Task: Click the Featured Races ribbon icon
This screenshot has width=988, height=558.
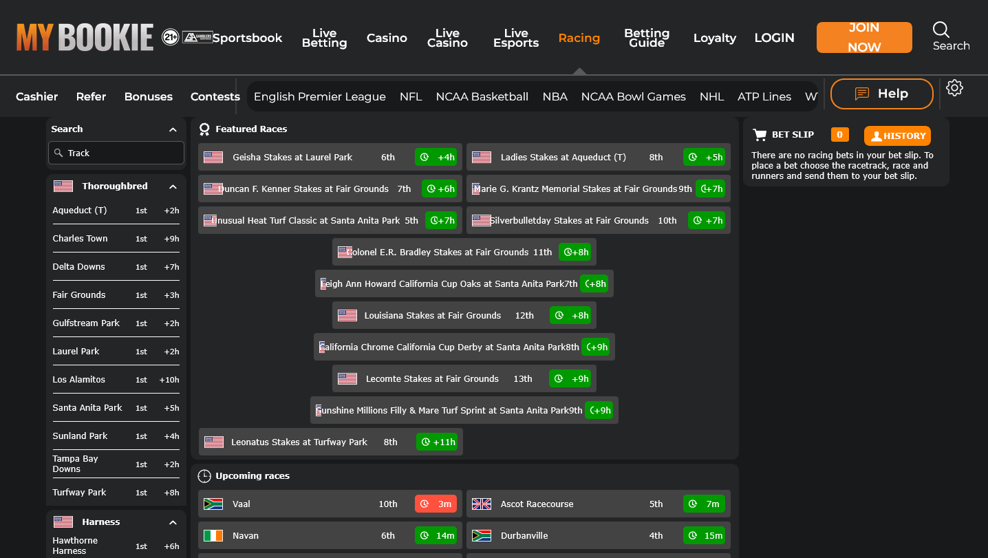Action: point(204,129)
